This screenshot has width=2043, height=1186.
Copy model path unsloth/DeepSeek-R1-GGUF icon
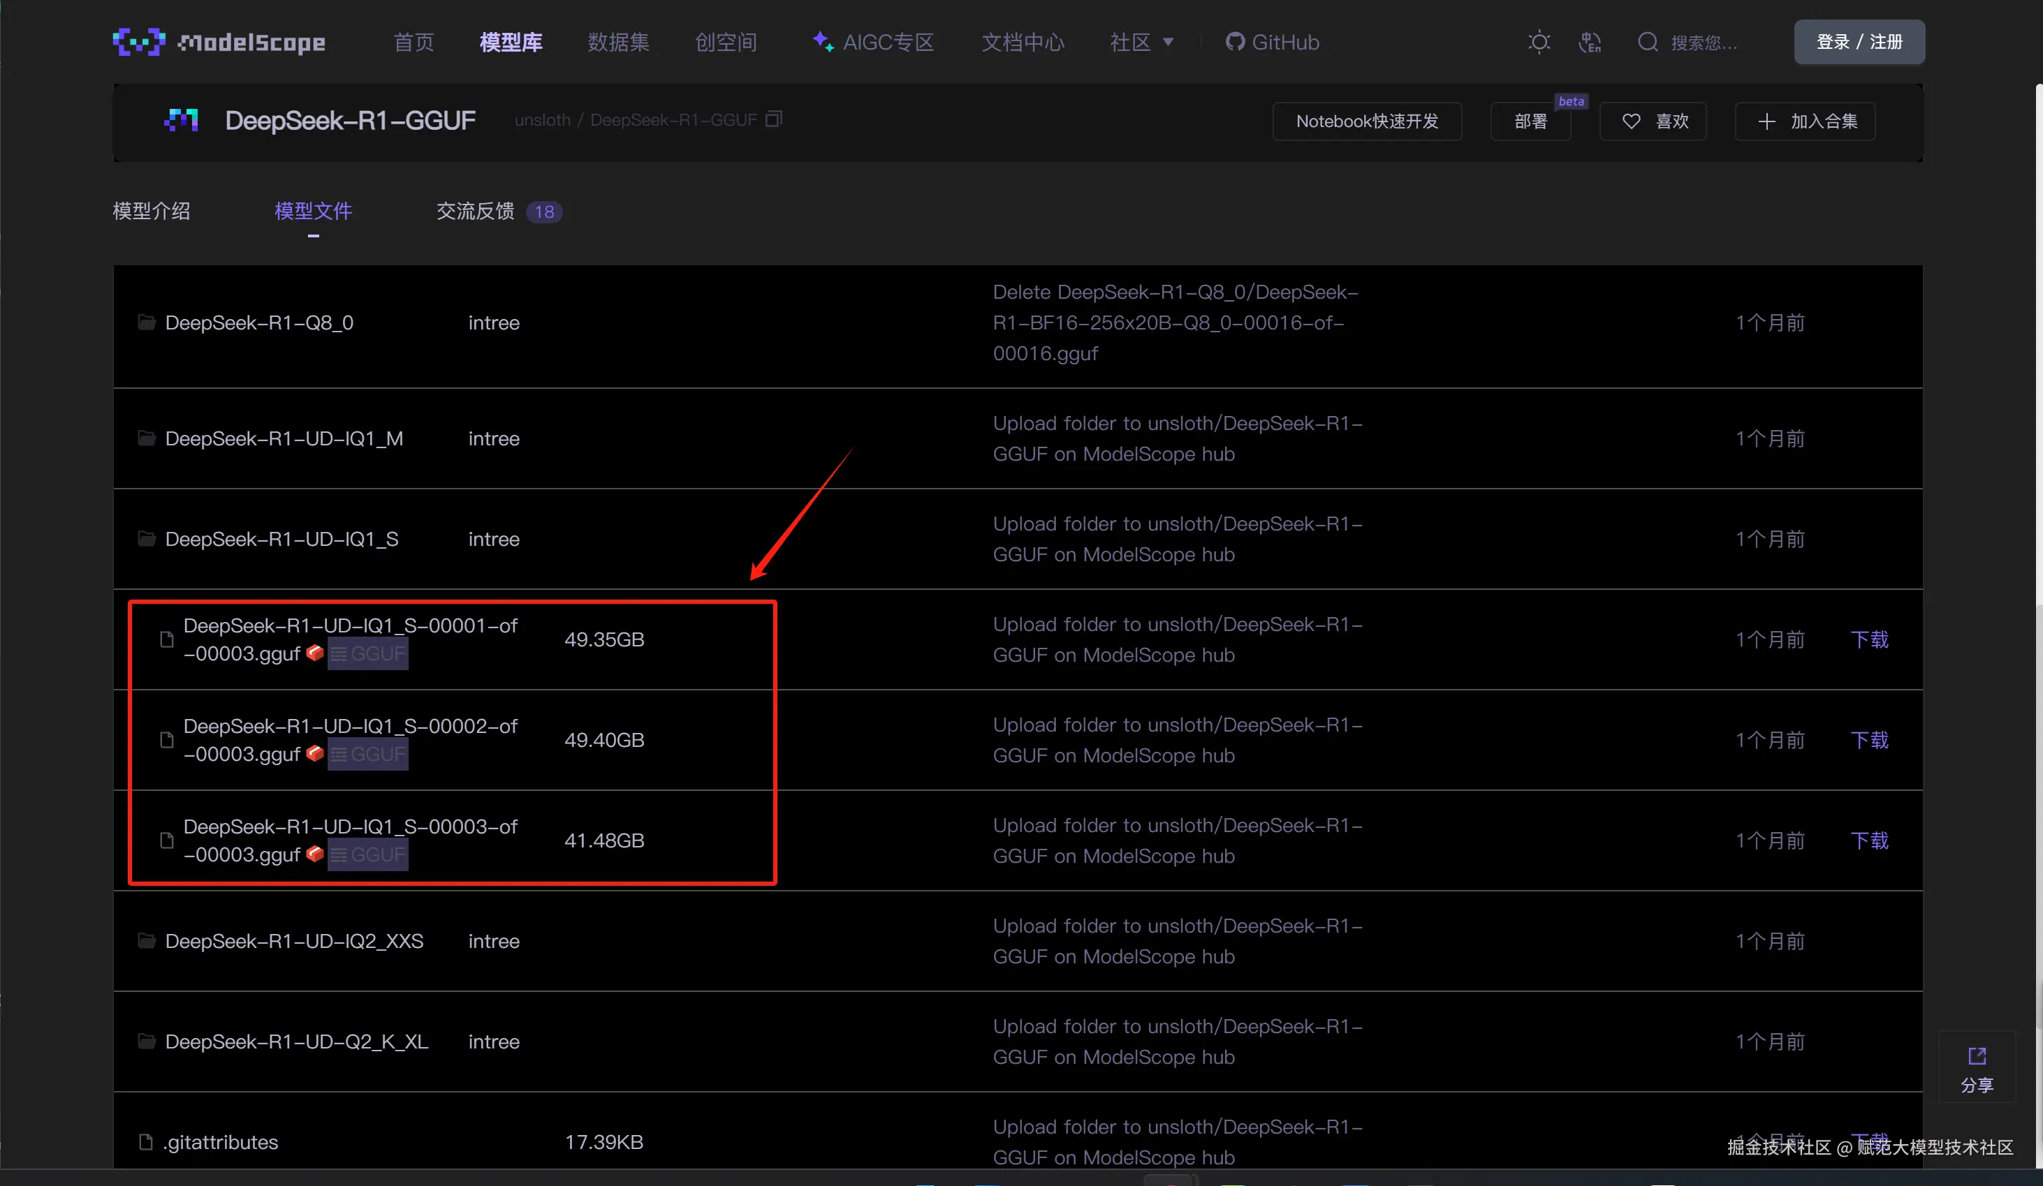pyautogui.click(x=774, y=120)
